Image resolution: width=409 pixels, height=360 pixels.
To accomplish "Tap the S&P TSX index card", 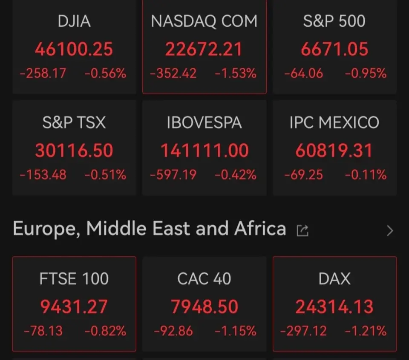I will [74, 148].
